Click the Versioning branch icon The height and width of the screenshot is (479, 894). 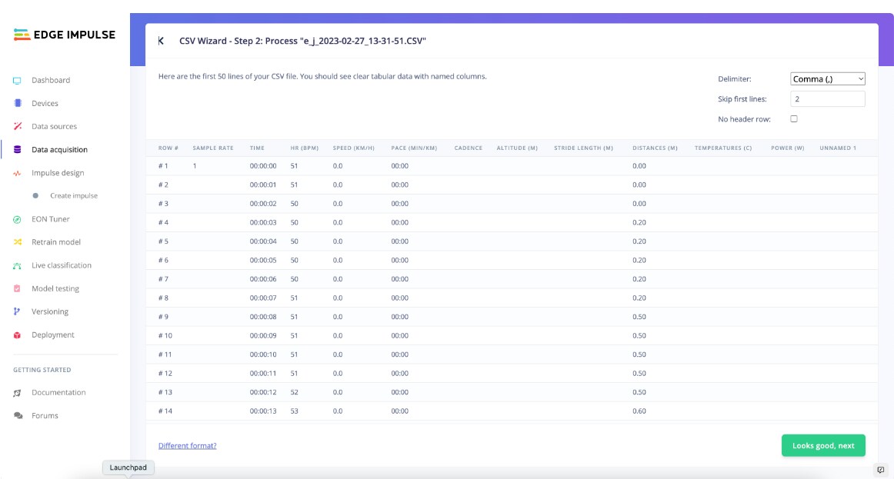(17, 311)
